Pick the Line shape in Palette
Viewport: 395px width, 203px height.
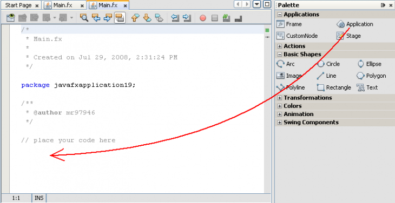pyautogui.click(x=326, y=76)
